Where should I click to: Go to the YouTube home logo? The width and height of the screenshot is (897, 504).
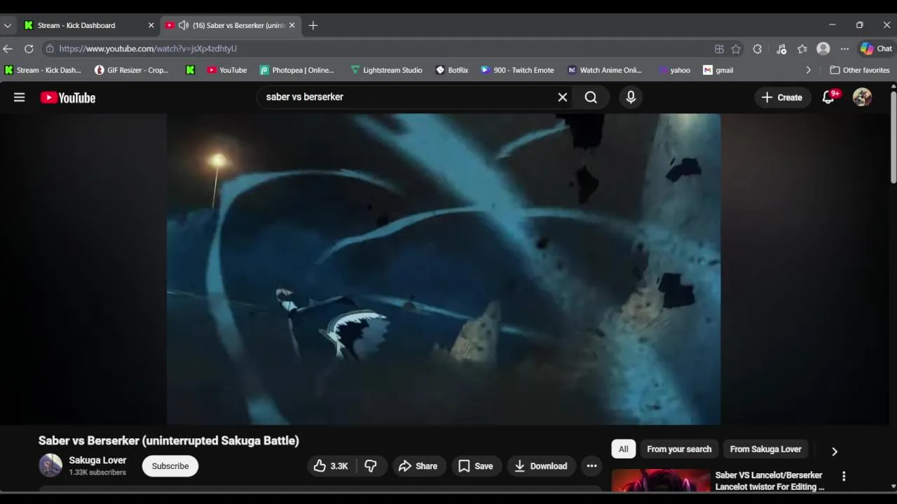[68, 98]
